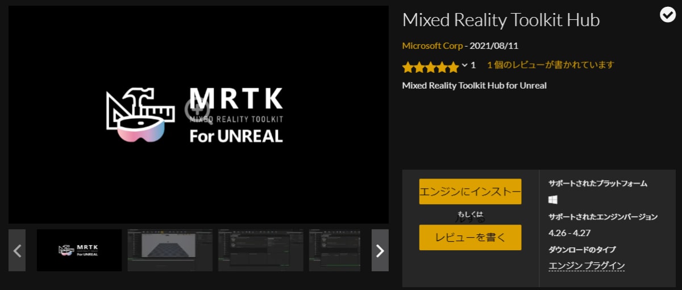This screenshot has height=290, width=682.
Task: Click the review count number 1
Action: (473, 65)
